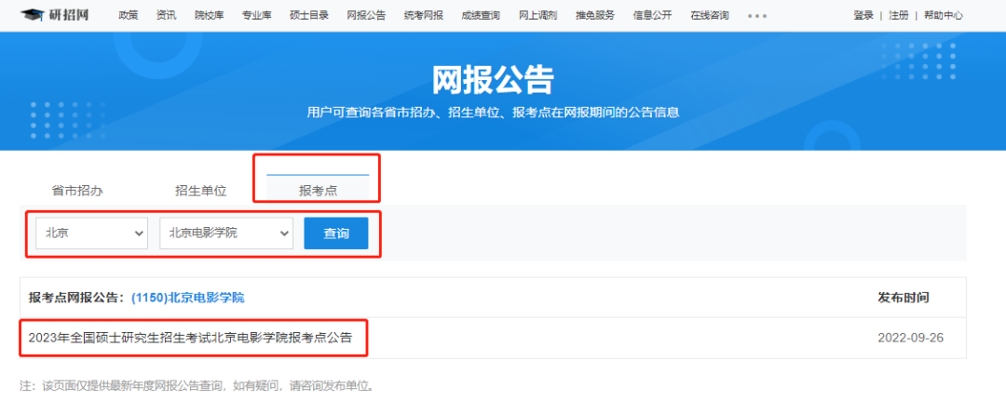Click the blue 查询 button
Viewport: 1006px width, 414px height.
pyautogui.click(x=336, y=234)
